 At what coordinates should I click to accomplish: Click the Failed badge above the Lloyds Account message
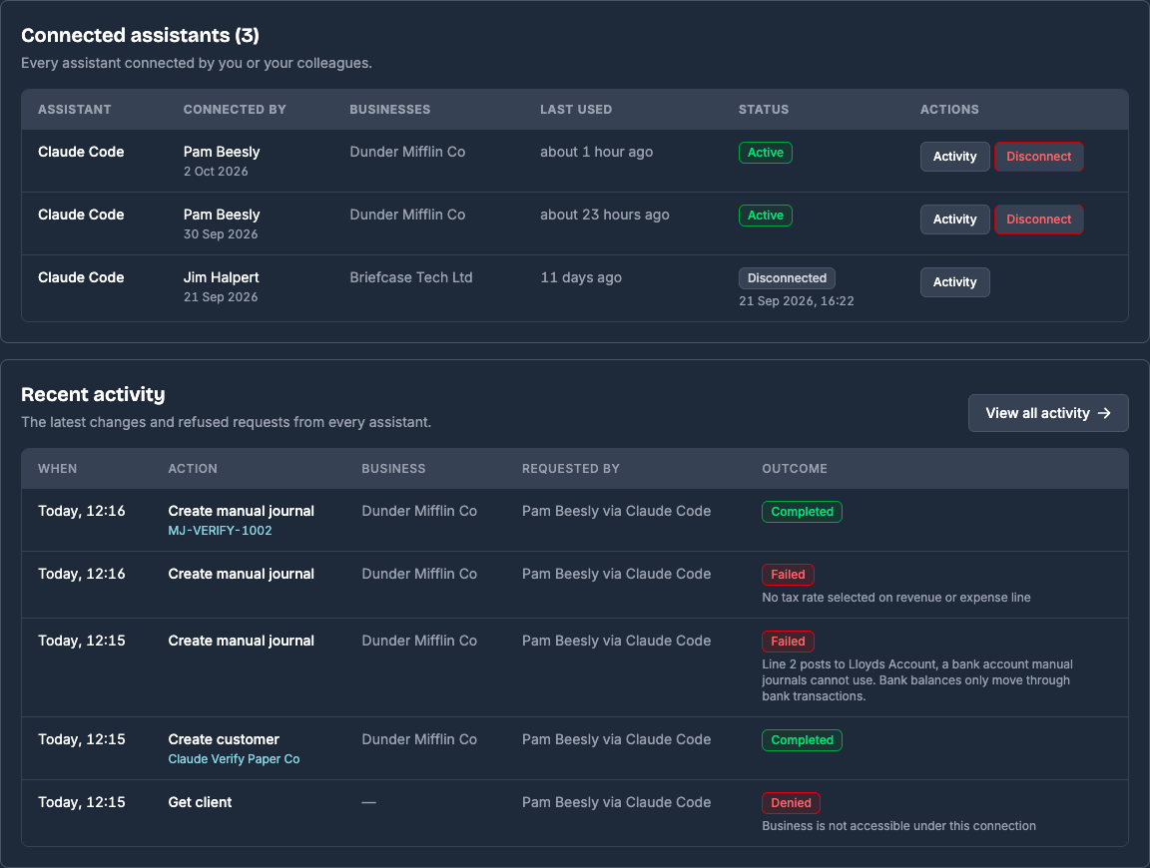point(788,642)
